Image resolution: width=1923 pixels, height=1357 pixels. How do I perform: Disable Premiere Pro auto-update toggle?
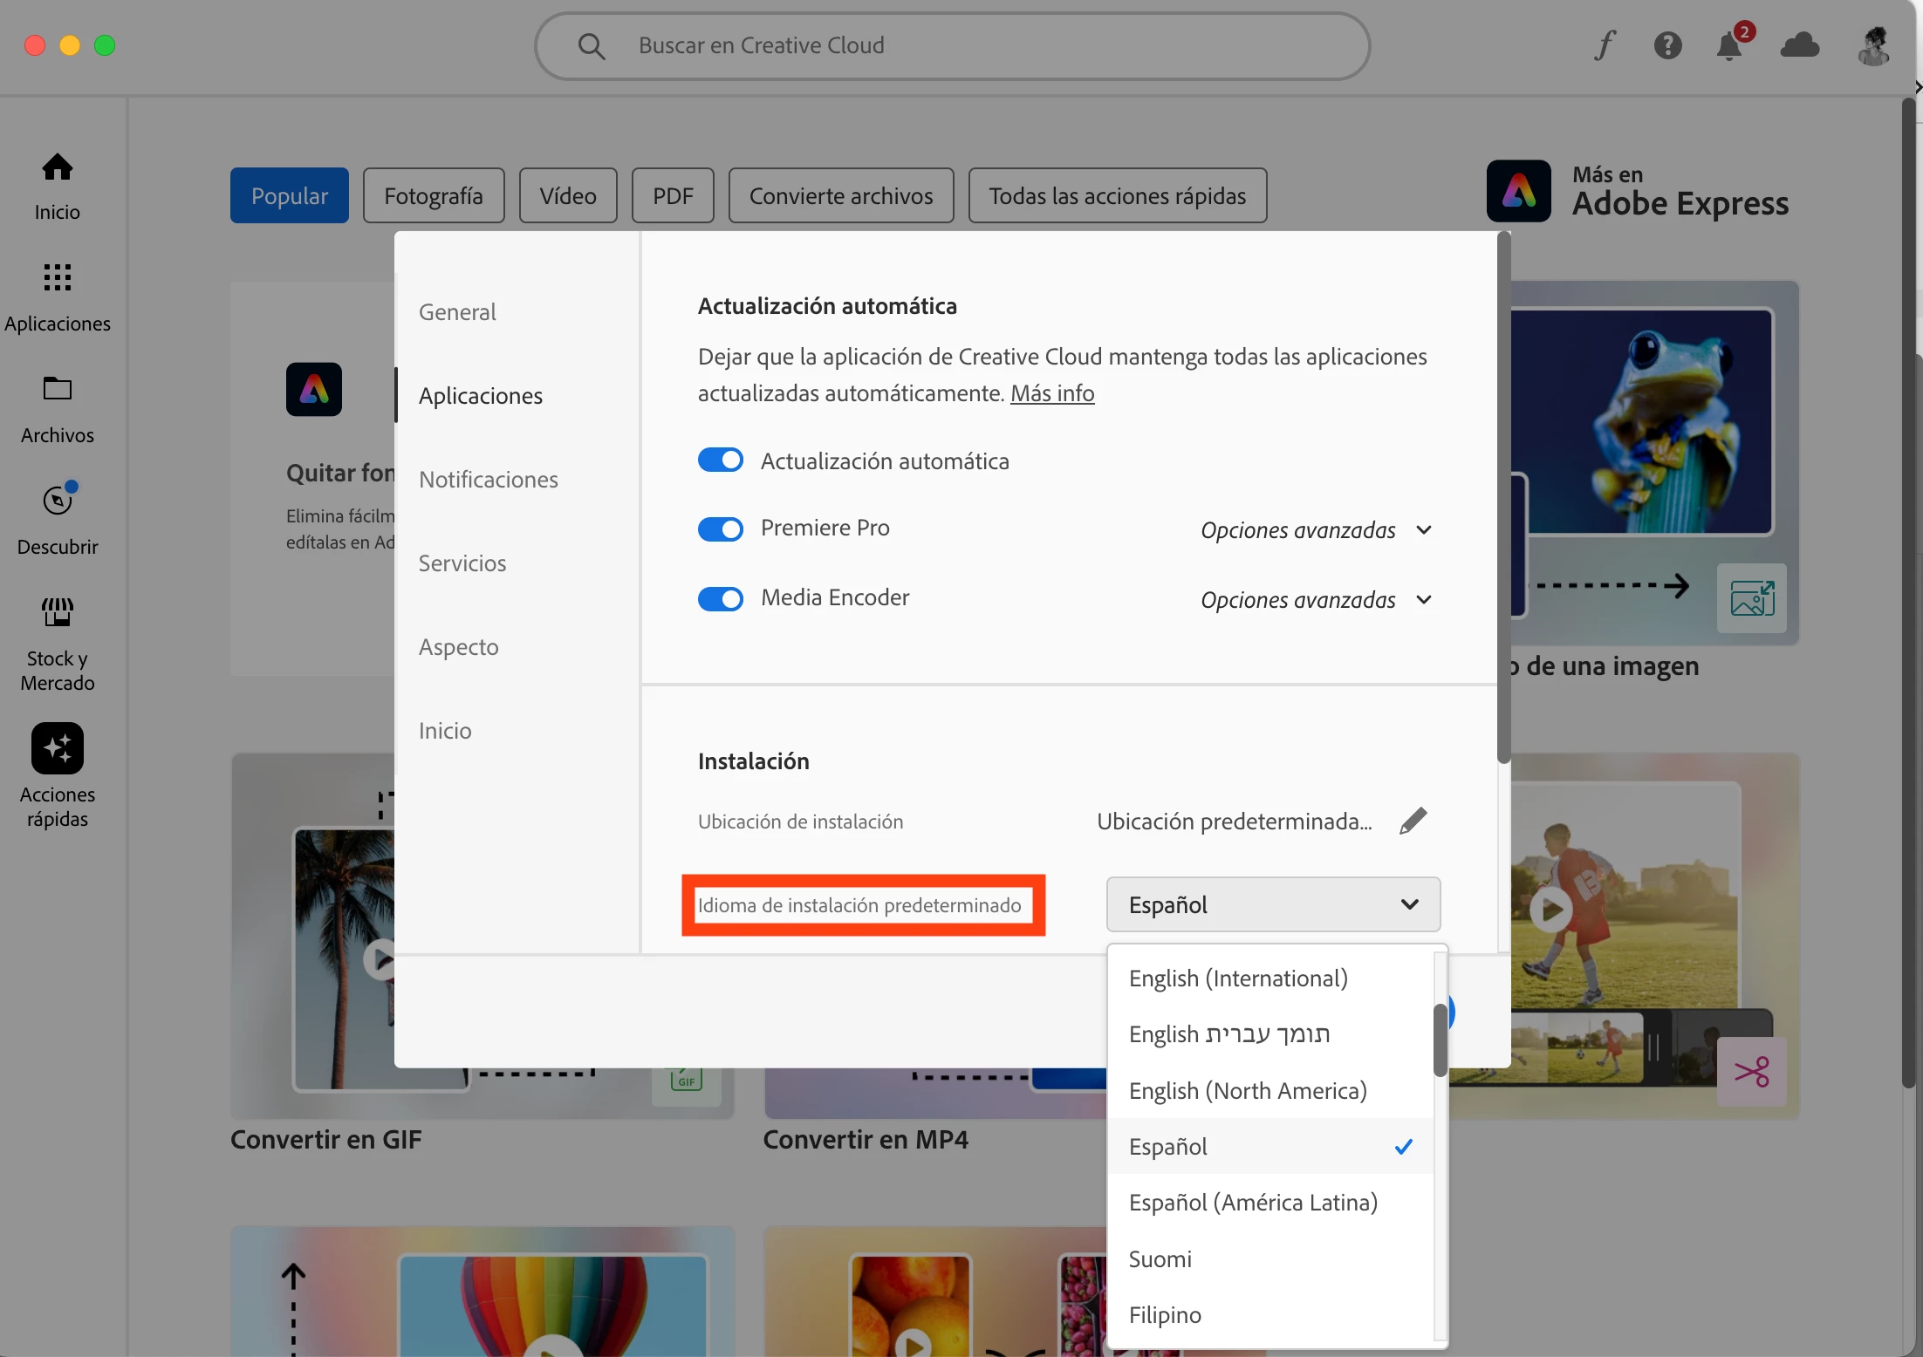(x=720, y=528)
